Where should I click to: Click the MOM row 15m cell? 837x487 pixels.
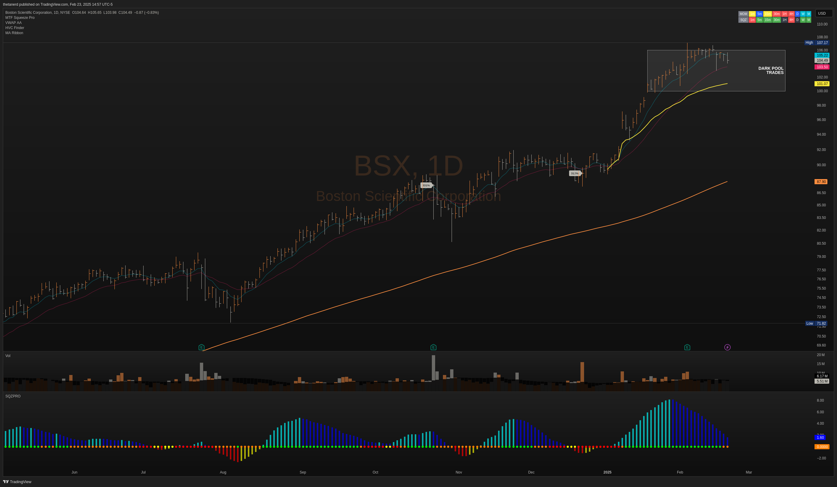(767, 14)
